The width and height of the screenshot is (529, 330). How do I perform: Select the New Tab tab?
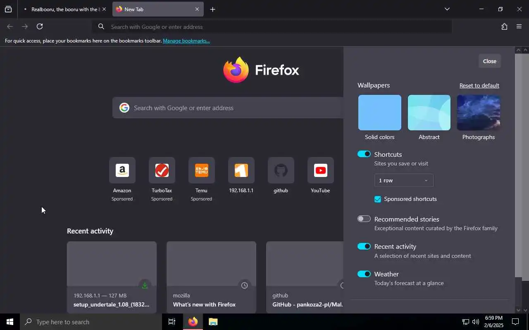pyautogui.click(x=158, y=9)
